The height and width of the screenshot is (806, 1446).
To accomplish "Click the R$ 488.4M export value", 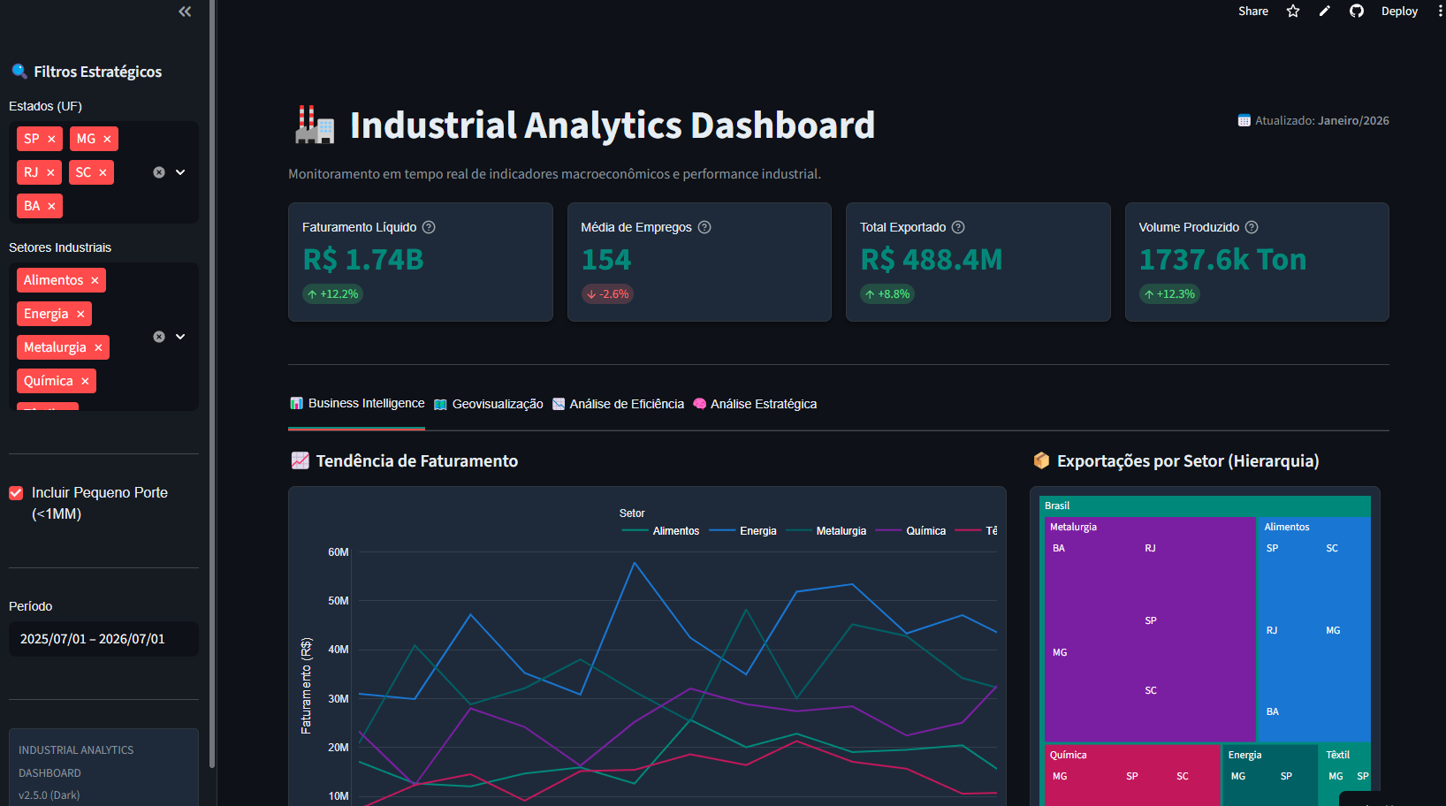I will 932,260.
